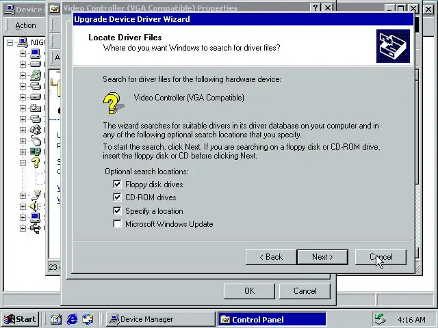
Task: Toggle the Specify a location checkbox
Action: [117, 210]
